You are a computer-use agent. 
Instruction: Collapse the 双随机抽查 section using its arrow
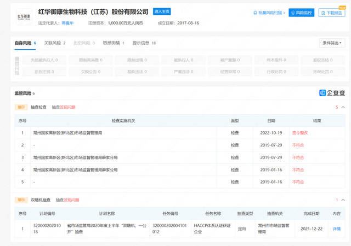click(x=343, y=200)
